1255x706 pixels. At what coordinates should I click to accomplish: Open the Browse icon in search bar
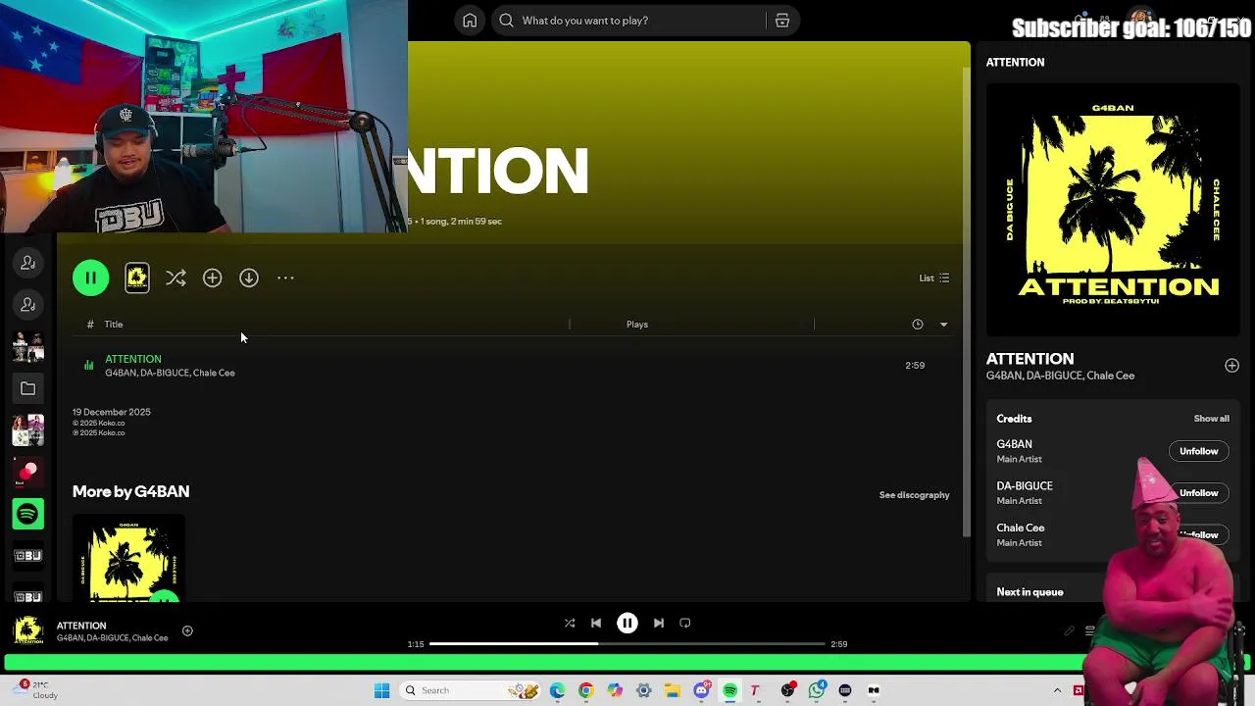pos(782,21)
